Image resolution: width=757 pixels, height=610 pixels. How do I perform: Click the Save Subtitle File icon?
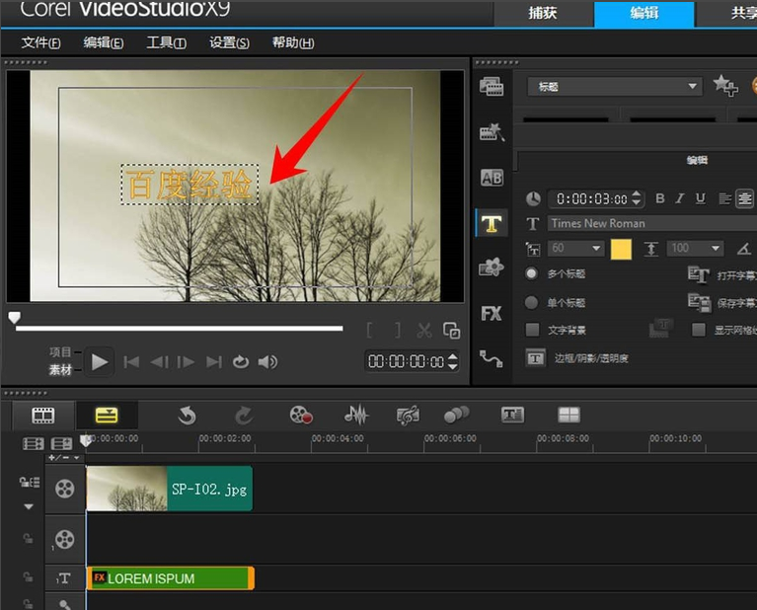point(699,303)
